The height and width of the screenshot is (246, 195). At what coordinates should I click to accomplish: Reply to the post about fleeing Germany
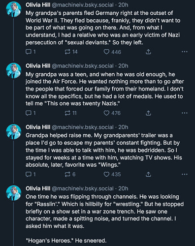point(31,52)
